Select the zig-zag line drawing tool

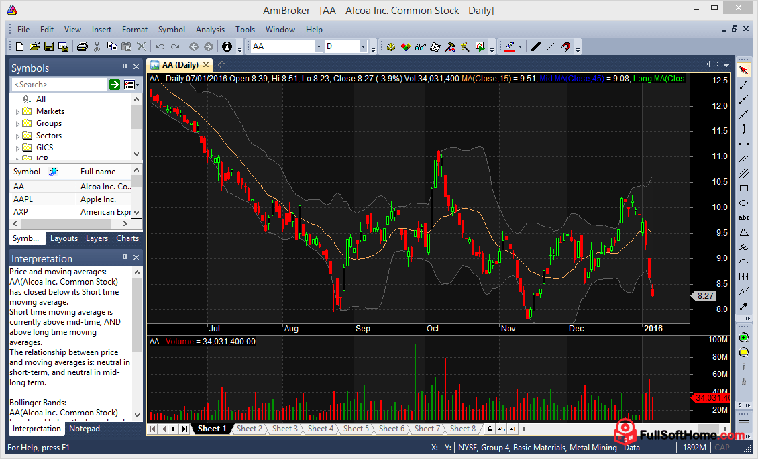(x=743, y=291)
